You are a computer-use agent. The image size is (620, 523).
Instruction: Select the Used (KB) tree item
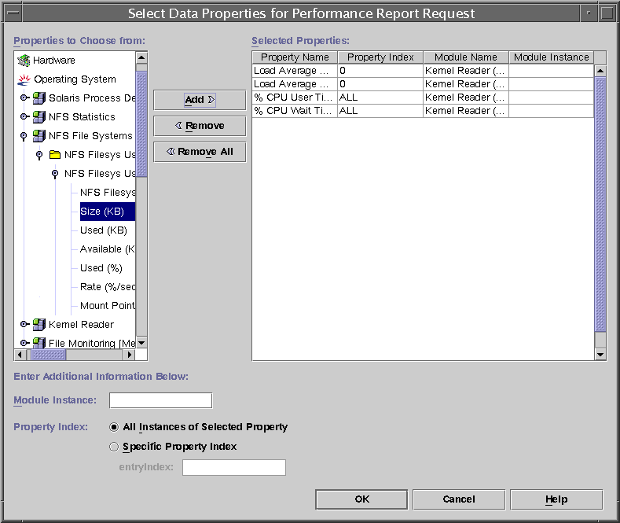point(104,230)
